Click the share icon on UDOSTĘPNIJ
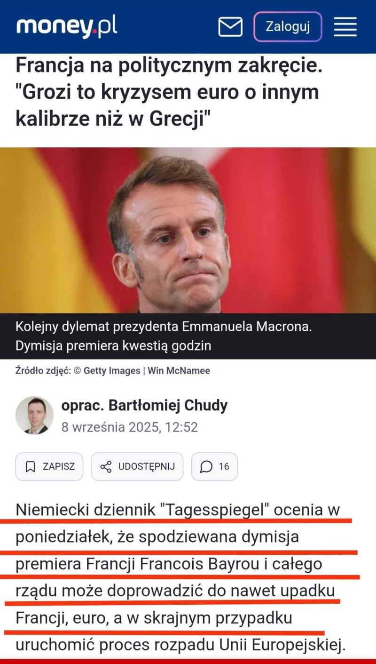 [x=106, y=466]
